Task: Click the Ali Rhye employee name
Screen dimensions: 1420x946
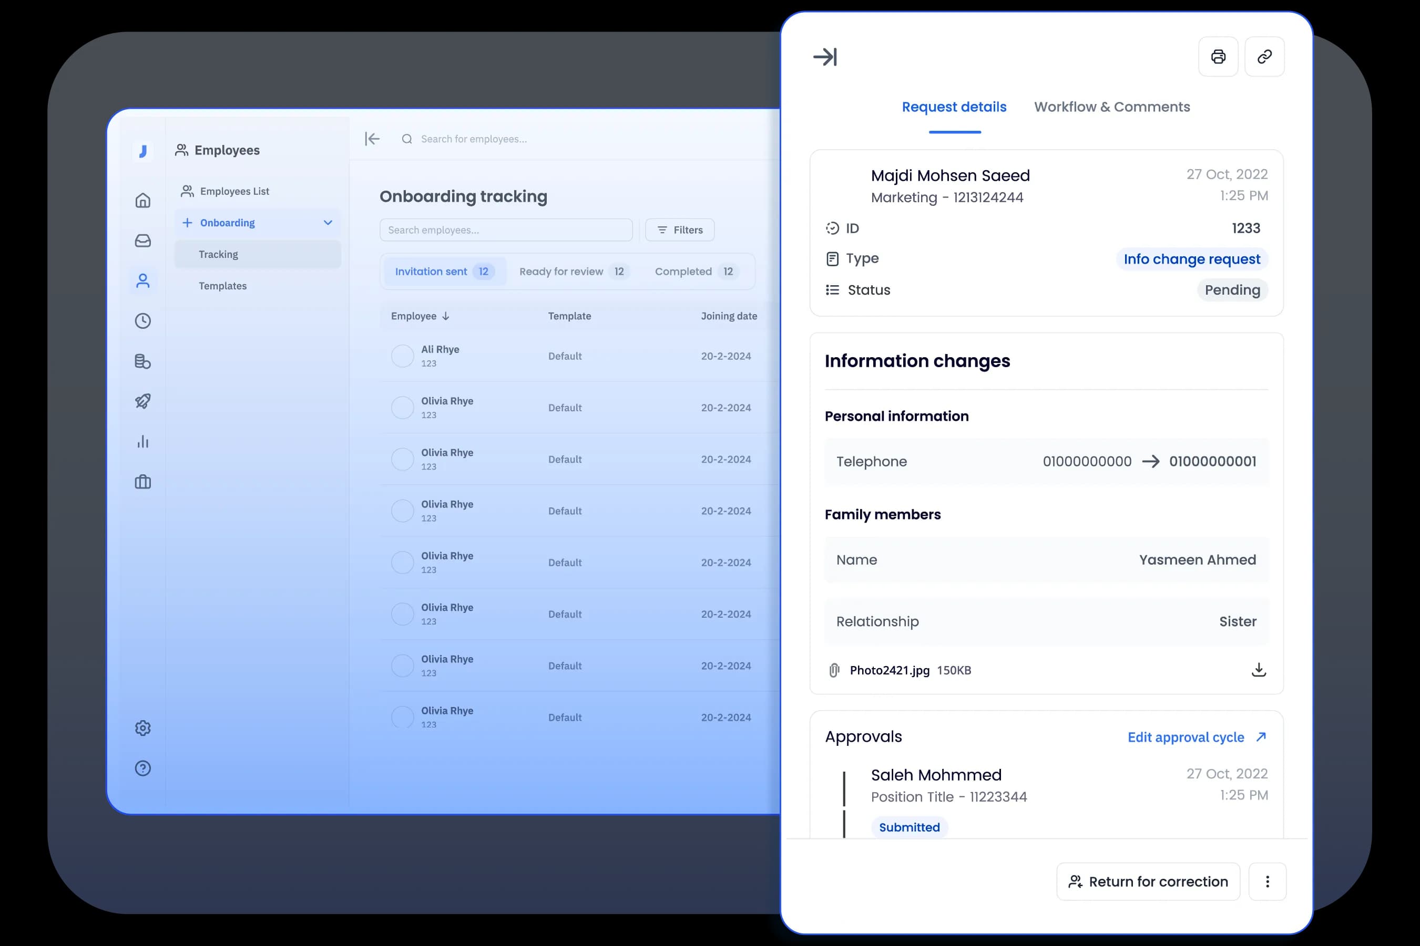Action: click(x=440, y=349)
